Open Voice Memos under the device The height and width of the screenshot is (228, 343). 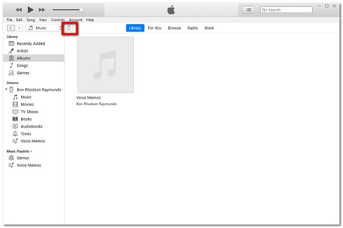[x=33, y=141]
